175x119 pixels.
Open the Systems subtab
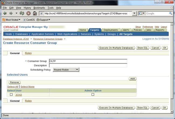click(x=99, y=34)
